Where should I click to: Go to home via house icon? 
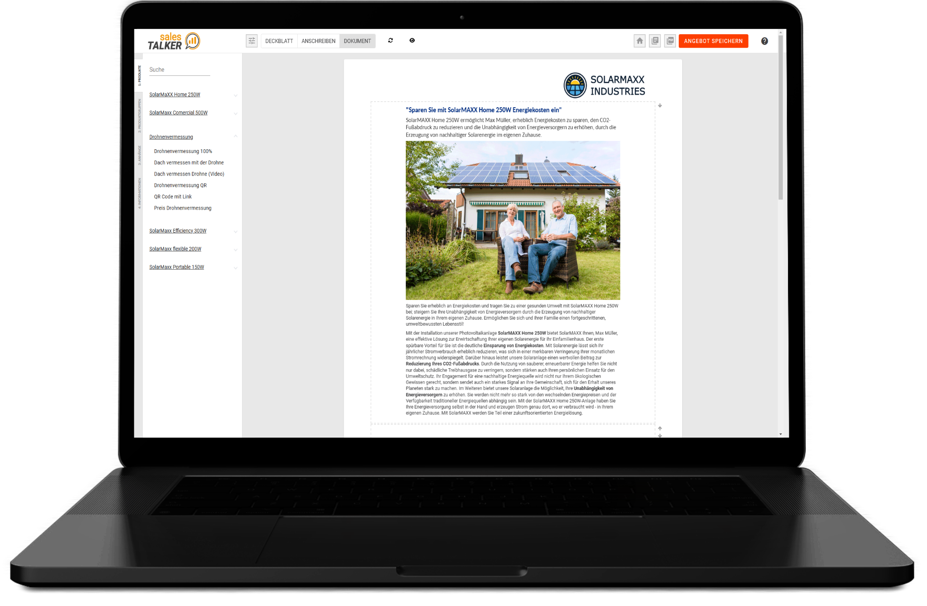click(x=640, y=41)
